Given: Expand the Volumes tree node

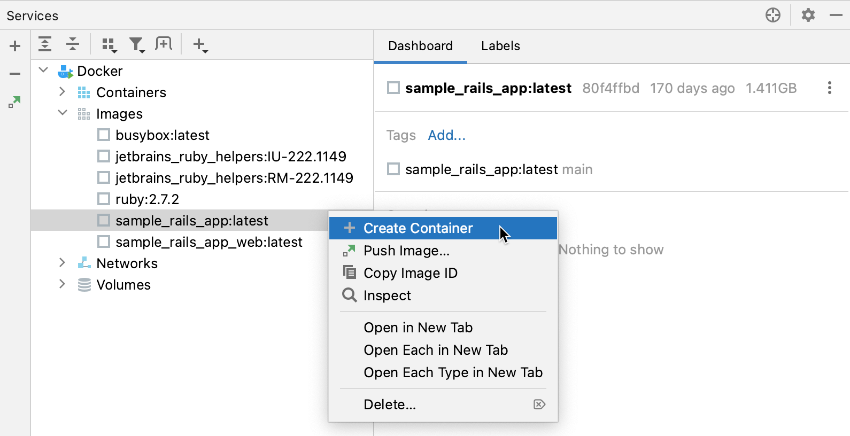Looking at the screenshot, I should (x=63, y=284).
